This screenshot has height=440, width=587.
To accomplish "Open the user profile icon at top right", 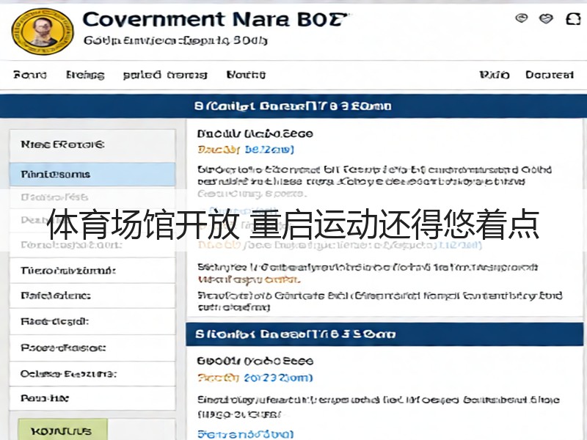I will [573, 19].
